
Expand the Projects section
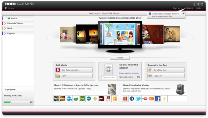pos(5,33)
